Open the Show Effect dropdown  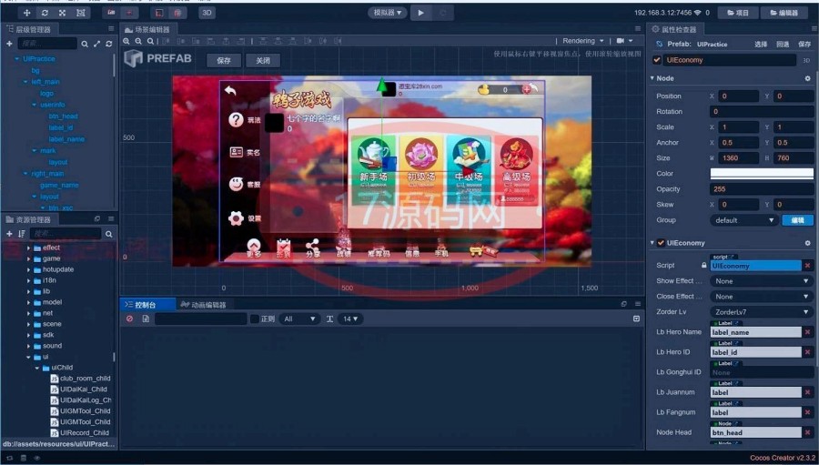click(x=762, y=281)
